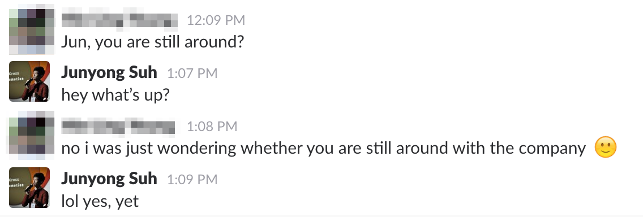The width and height of the screenshot is (643, 217).
Task: Click the 1:08 PM timestamp
Action: pos(212,127)
